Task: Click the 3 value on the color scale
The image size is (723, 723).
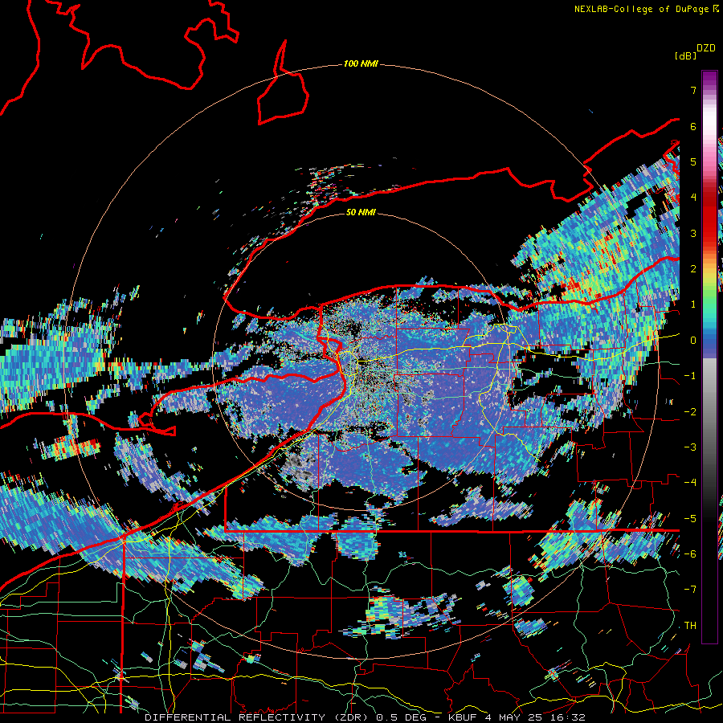Action: pyautogui.click(x=693, y=233)
